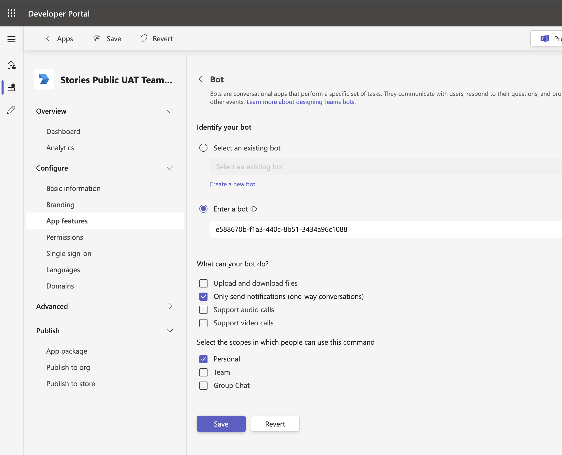562x455 pixels.
Task: Click the Save icon in top toolbar
Action: (x=97, y=39)
